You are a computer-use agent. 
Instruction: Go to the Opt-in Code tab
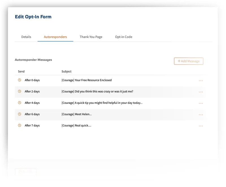(123, 37)
